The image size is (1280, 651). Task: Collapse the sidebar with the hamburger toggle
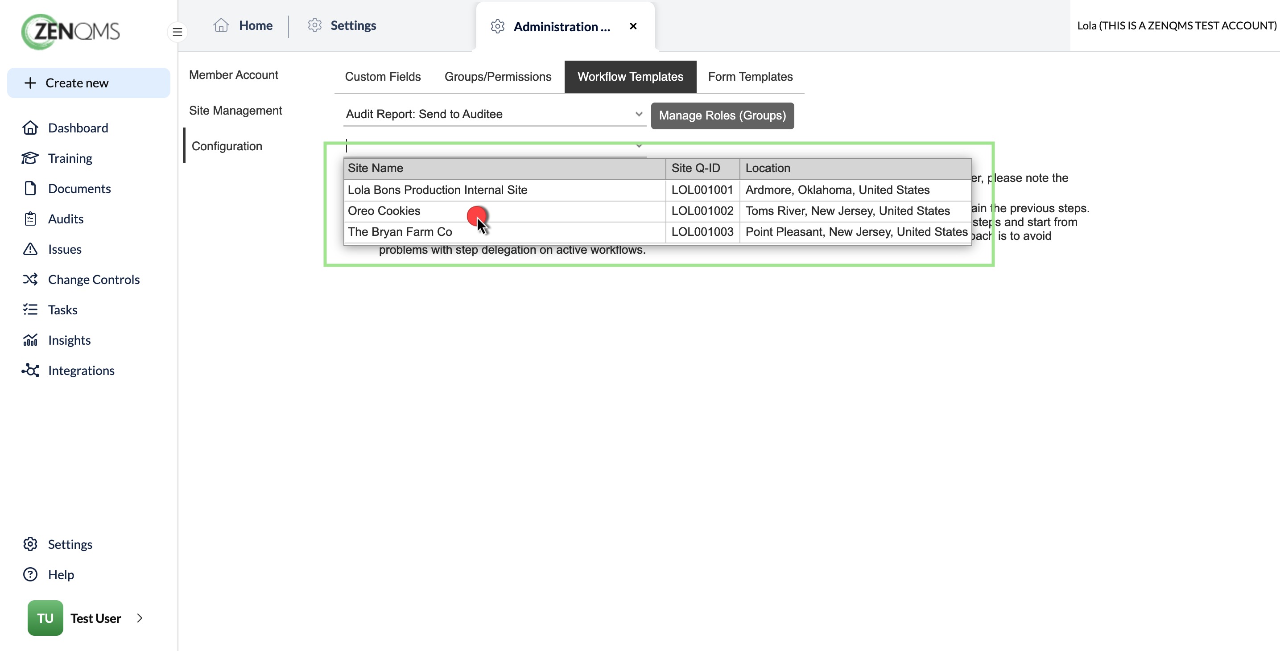click(x=178, y=32)
